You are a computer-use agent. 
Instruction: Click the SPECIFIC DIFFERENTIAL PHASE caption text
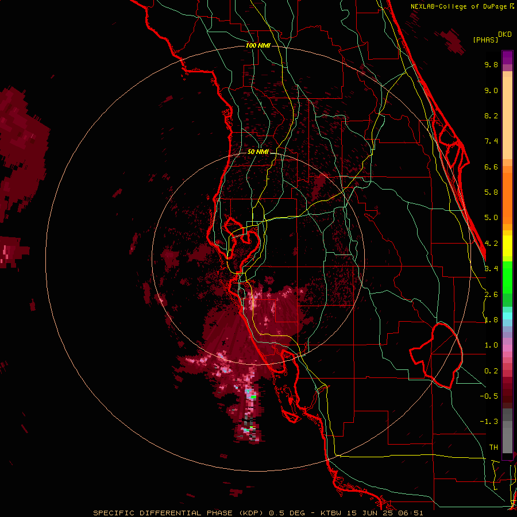(x=164, y=513)
